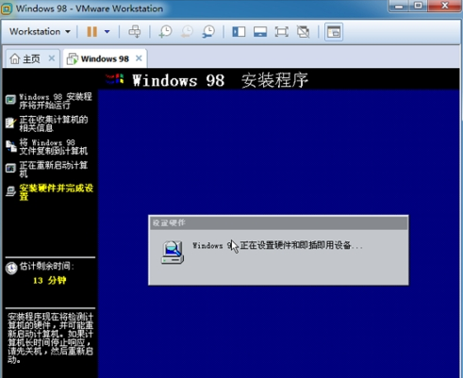Revert the virtual machine to snapshot

[x=187, y=32]
